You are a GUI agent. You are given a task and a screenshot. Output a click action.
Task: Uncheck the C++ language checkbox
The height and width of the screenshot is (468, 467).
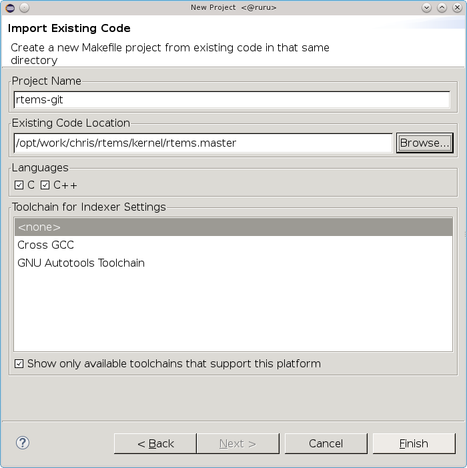tap(45, 185)
